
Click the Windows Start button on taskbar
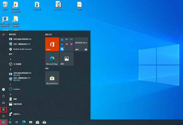pyautogui.click(x=3, y=122)
